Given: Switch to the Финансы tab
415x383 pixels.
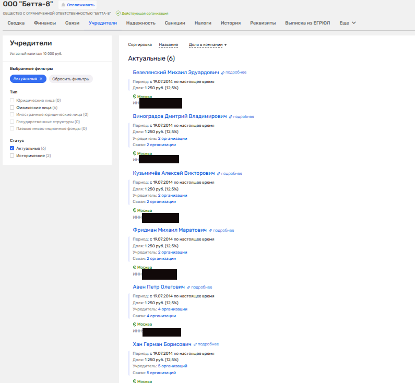Looking at the screenshot, I should pyautogui.click(x=45, y=23).
